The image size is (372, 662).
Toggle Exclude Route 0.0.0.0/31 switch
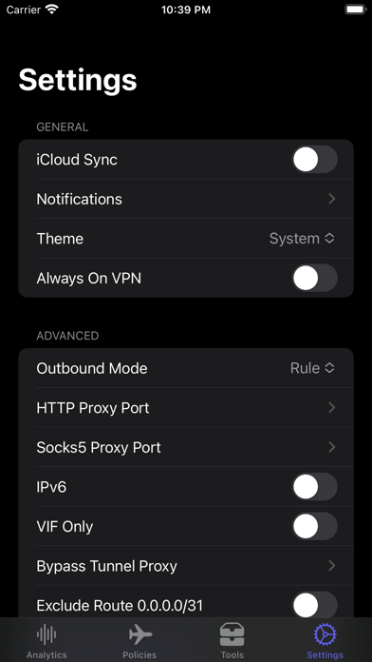click(315, 606)
